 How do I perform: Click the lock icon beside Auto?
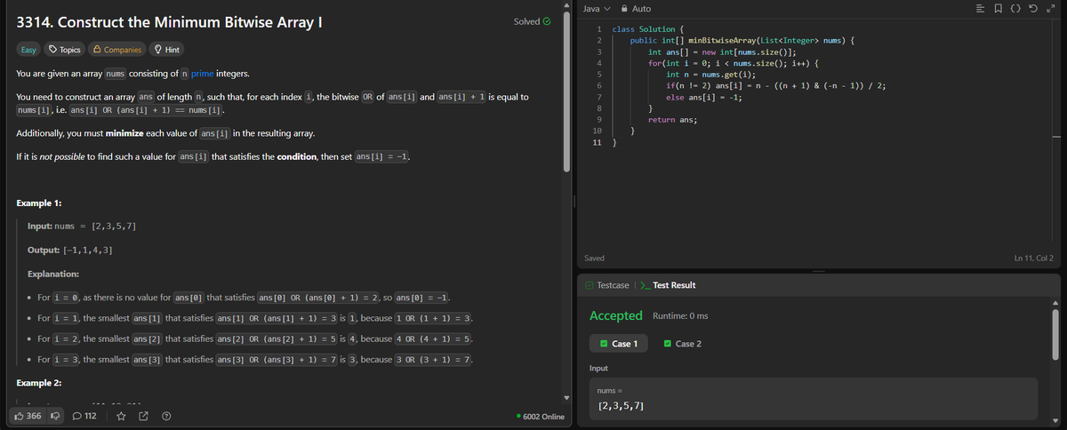click(623, 9)
